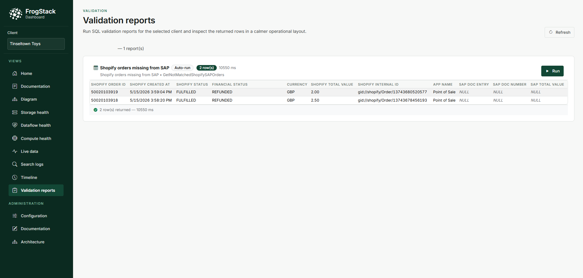The image size is (583, 278).
Task: Click the Documentation icon under Views
Action: pos(15,86)
